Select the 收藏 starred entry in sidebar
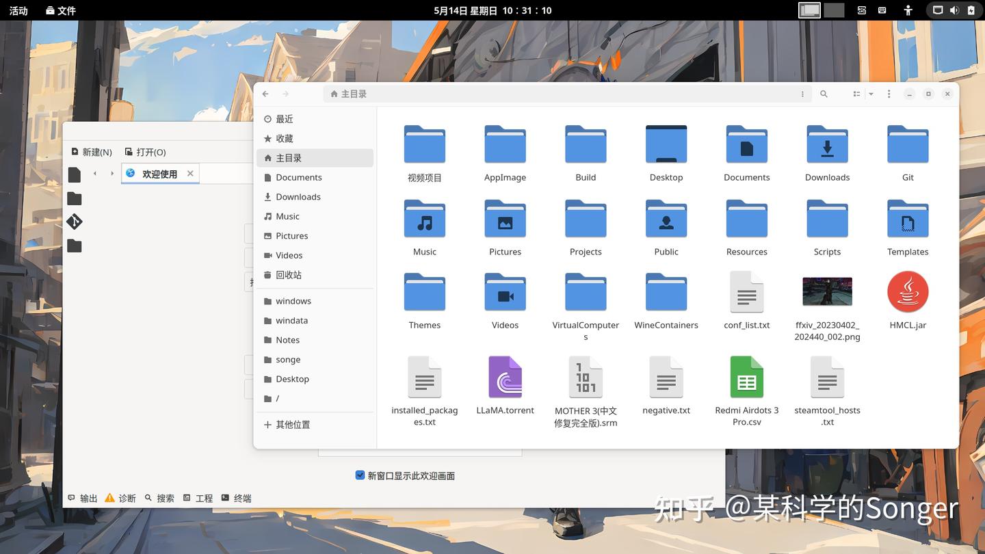The image size is (985, 554). [284, 138]
